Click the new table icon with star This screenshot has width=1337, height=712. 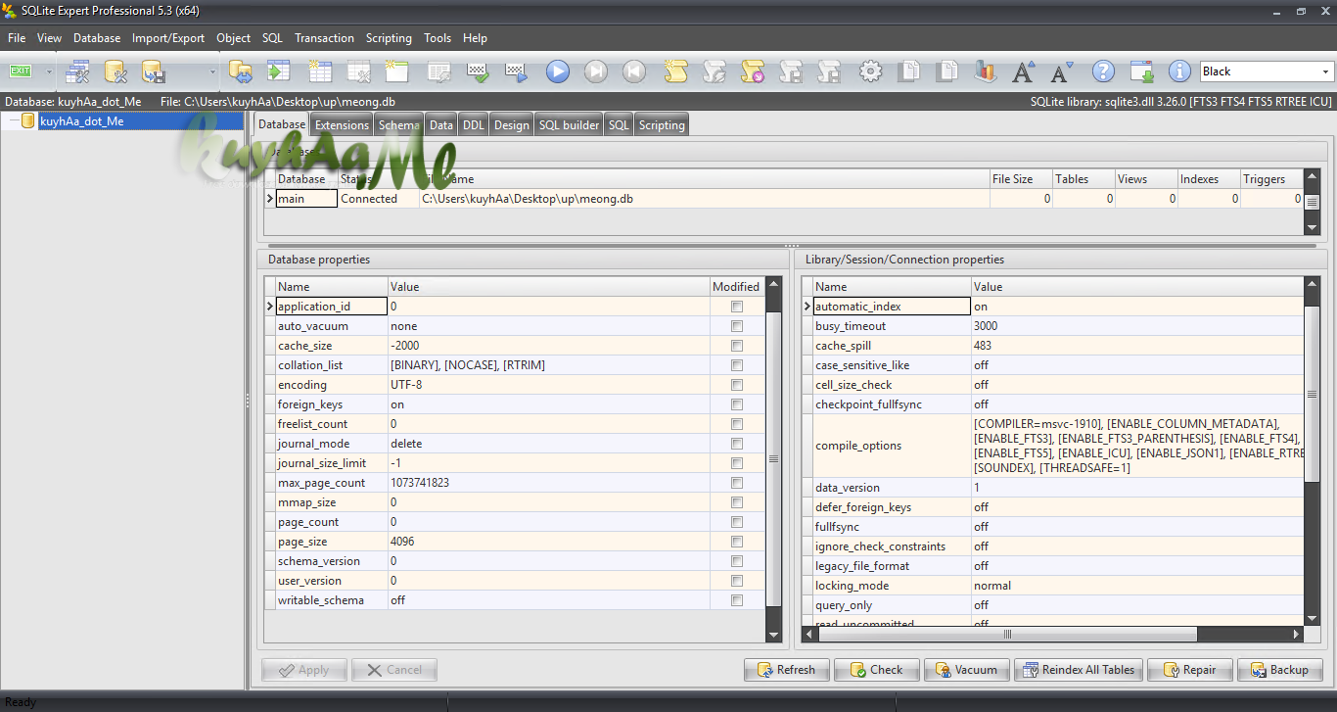[x=320, y=71]
